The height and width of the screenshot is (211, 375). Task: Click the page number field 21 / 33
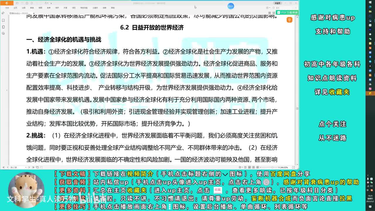tap(18, 167)
